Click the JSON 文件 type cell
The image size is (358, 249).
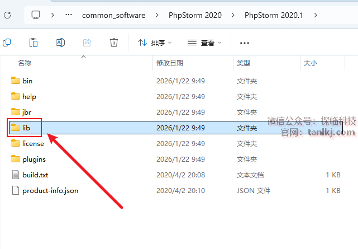pyautogui.click(x=254, y=191)
